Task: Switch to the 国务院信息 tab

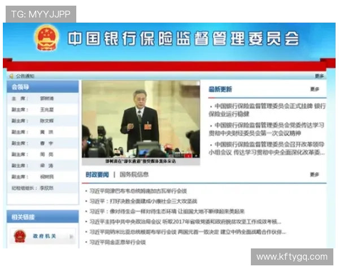Action: 134,174
